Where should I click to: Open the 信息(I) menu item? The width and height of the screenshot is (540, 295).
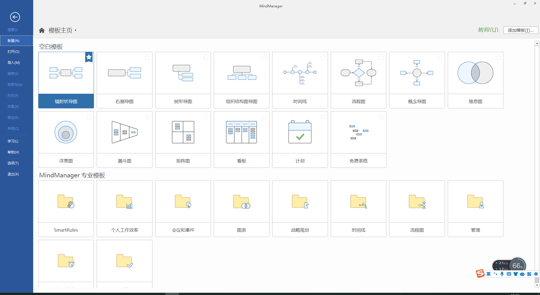(13, 30)
